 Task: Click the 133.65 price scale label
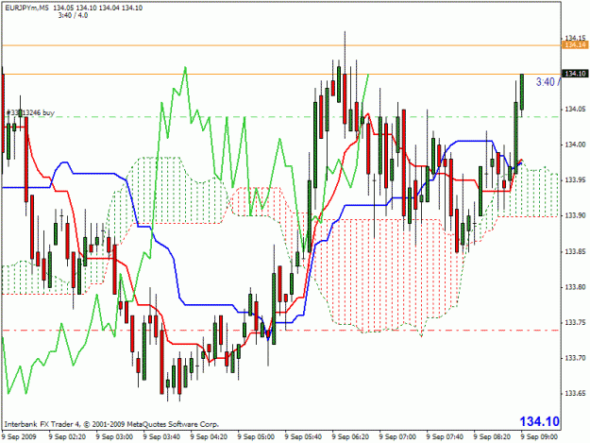(575, 393)
